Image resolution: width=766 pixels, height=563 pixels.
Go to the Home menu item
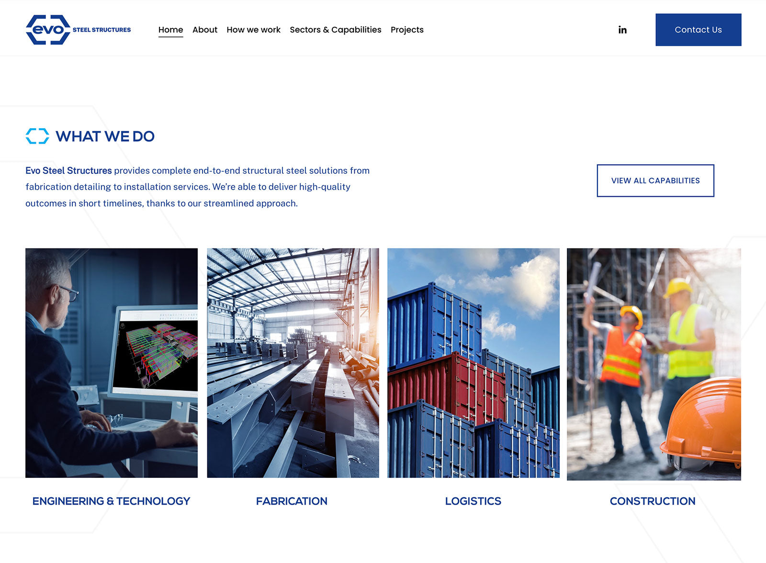pyautogui.click(x=170, y=30)
